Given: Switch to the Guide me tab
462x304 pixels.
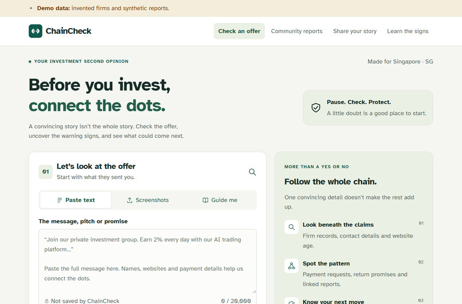Looking at the screenshot, I should coord(220,200).
